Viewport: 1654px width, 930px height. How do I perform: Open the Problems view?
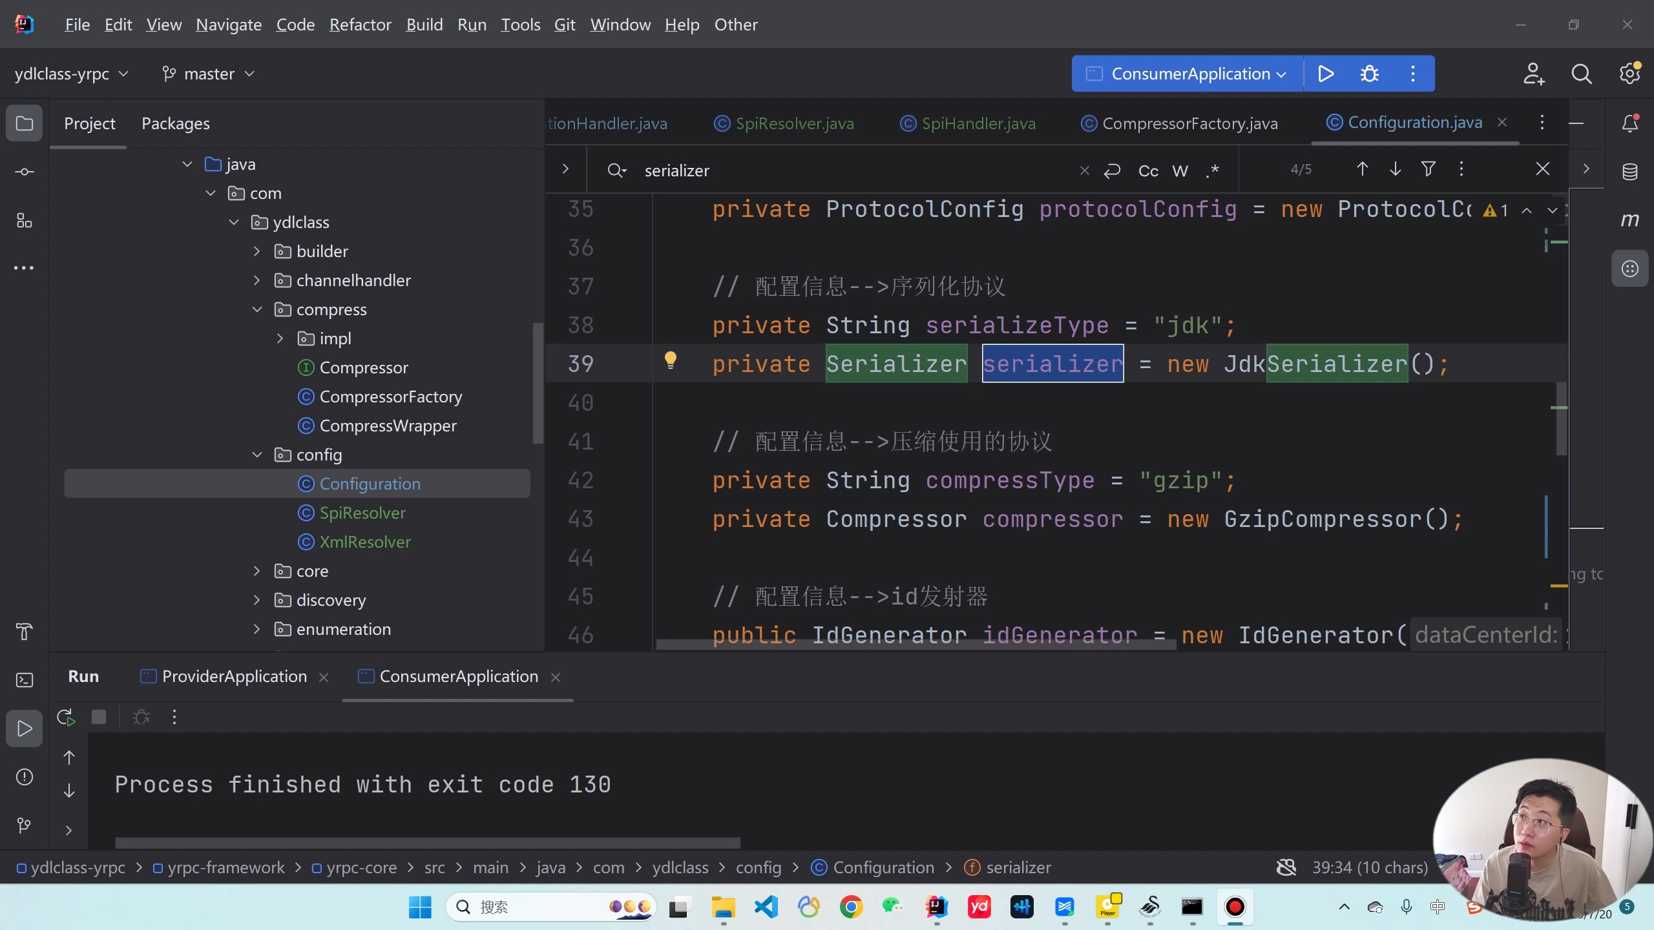(x=24, y=778)
